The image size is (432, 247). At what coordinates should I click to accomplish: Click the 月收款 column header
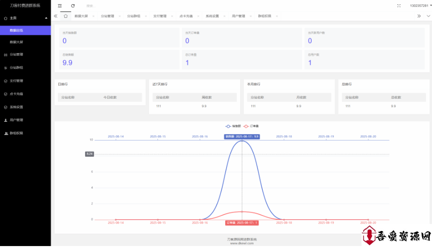301,97
